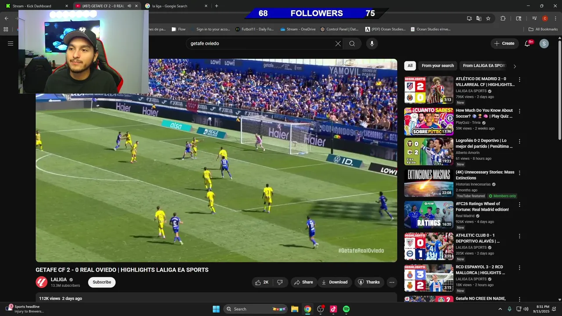562x316 pixels.
Task: Open Athletic Club 0-1 Alavés thumbnail
Action: [429, 246]
